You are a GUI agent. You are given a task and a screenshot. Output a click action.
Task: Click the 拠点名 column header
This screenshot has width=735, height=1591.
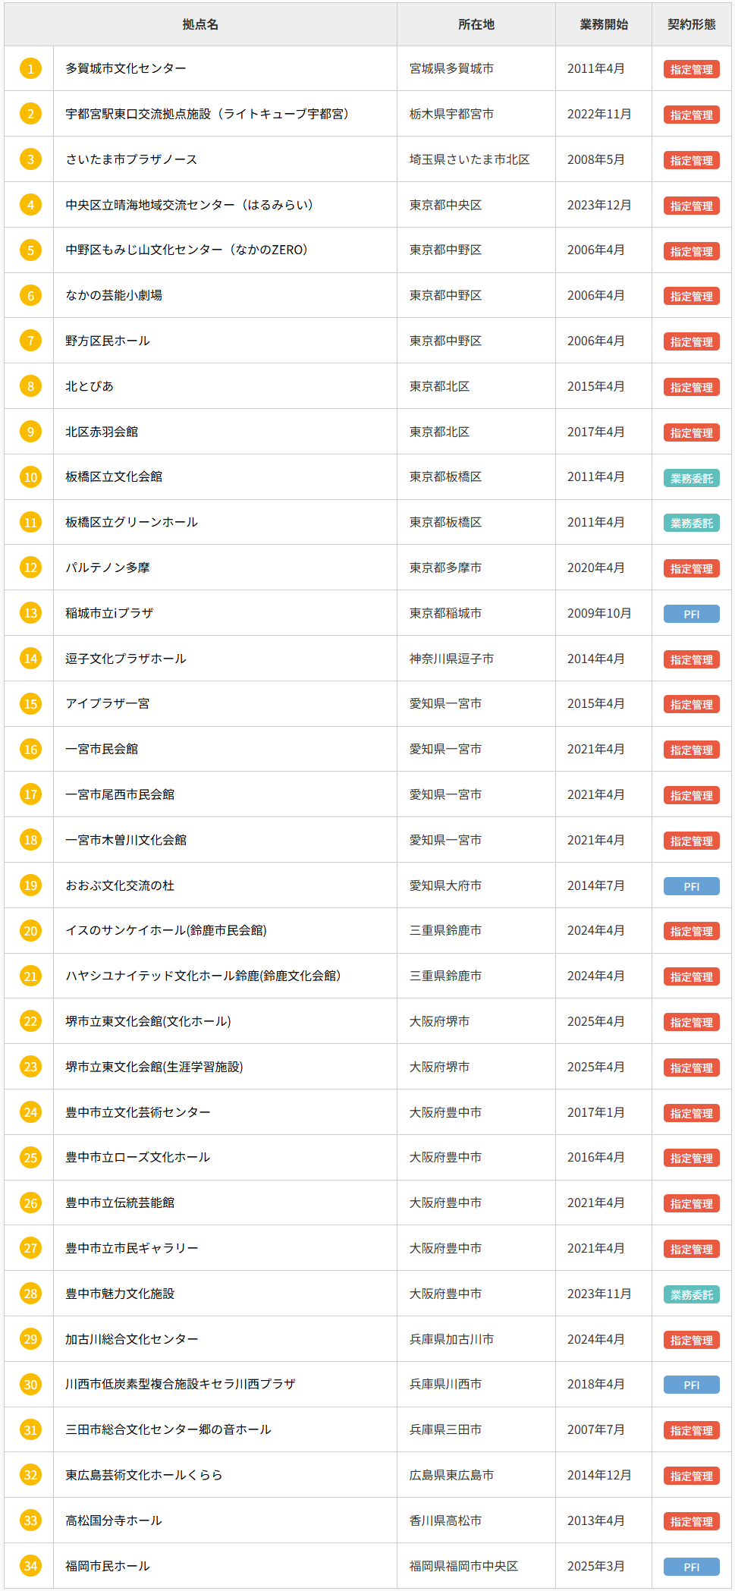[x=200, y=24]
